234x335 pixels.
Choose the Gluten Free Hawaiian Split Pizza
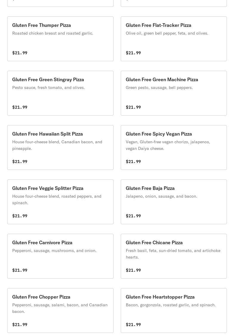coord(60,147)
